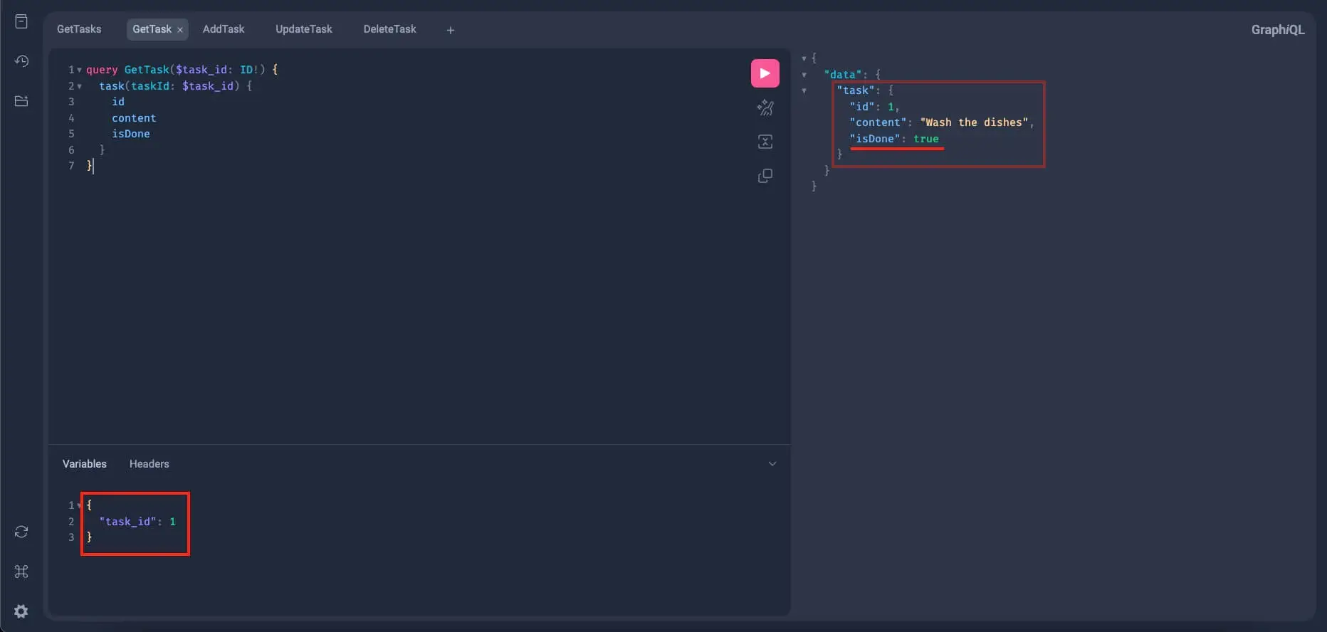The width and height of the screenshot is (1327, 632).
Task: Re-fetch the GraphQL schema
Action: pos(21,532)
